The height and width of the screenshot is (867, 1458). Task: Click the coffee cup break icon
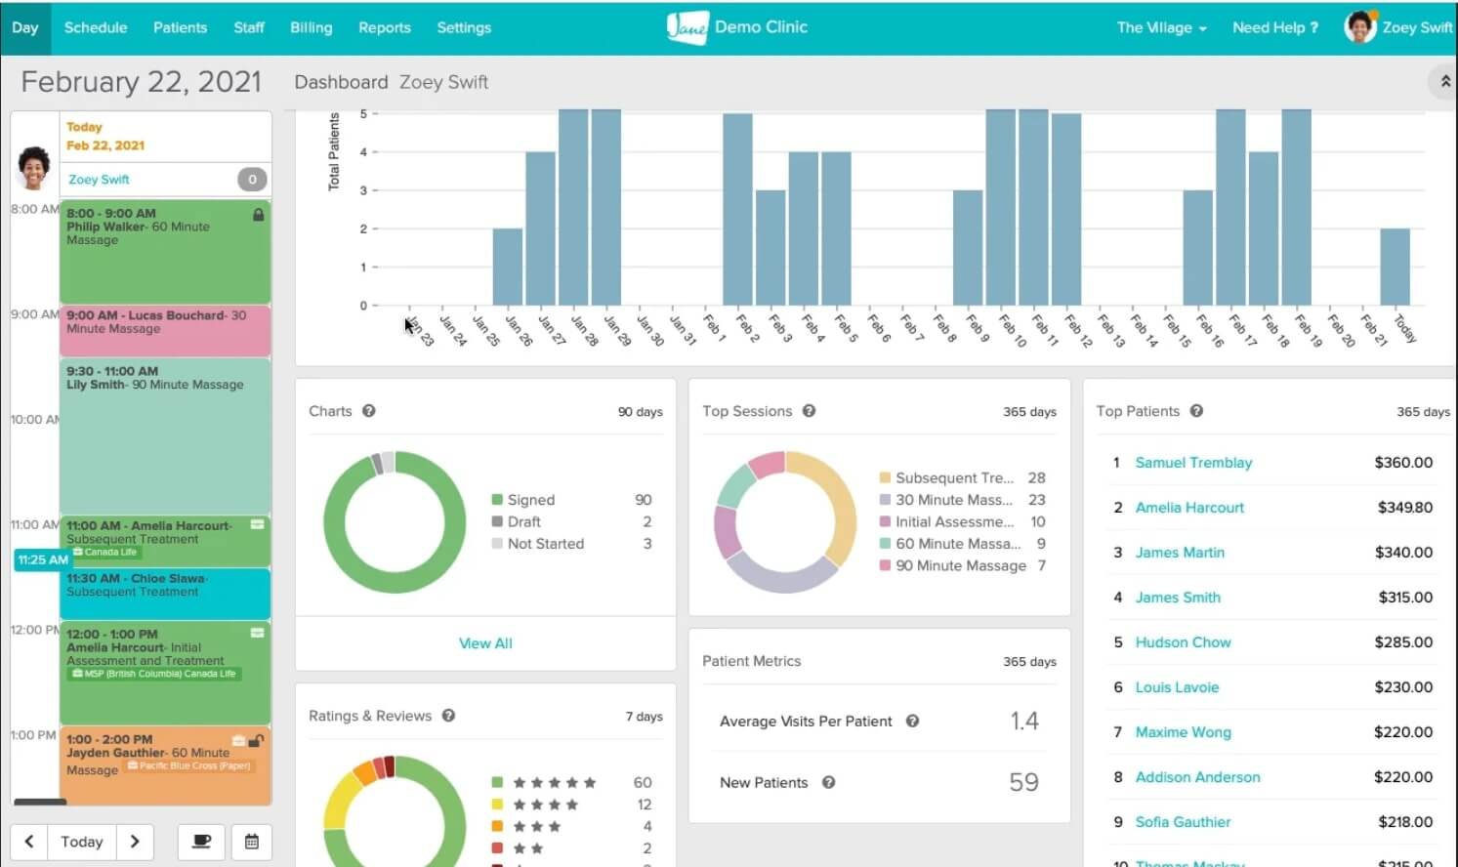point(201,842)
